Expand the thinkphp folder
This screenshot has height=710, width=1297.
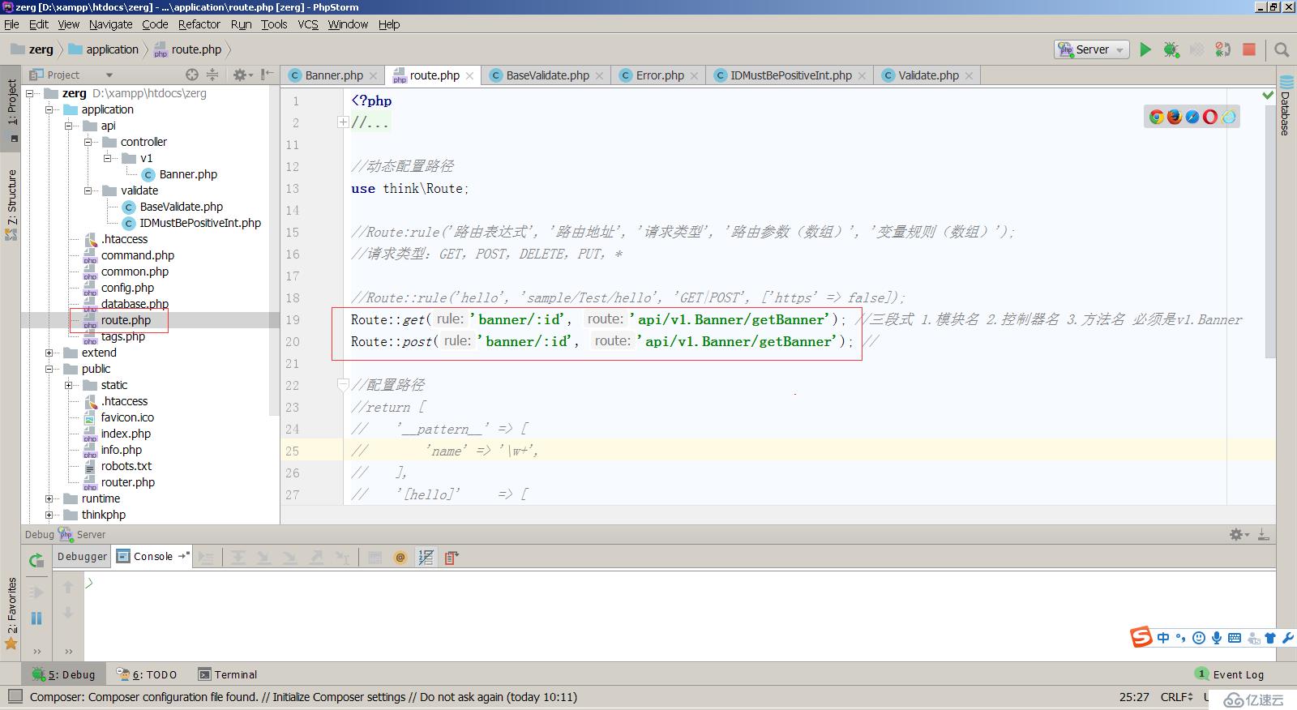click(x=49, y=515)
